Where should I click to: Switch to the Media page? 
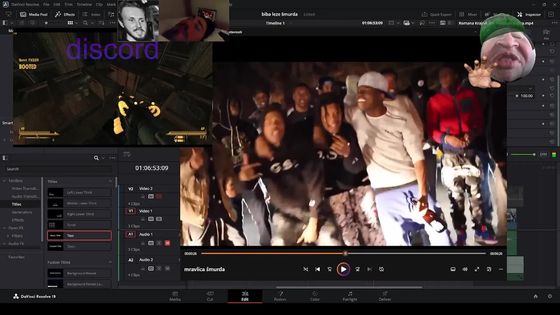point(175,296)
